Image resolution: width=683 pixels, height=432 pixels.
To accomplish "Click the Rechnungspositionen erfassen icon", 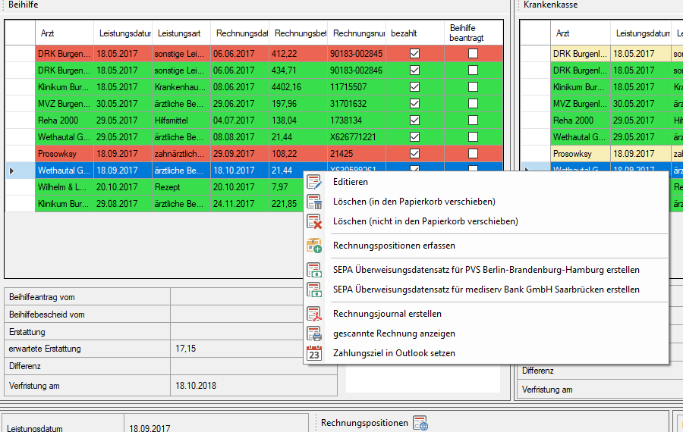I will [x=313, y=246].
